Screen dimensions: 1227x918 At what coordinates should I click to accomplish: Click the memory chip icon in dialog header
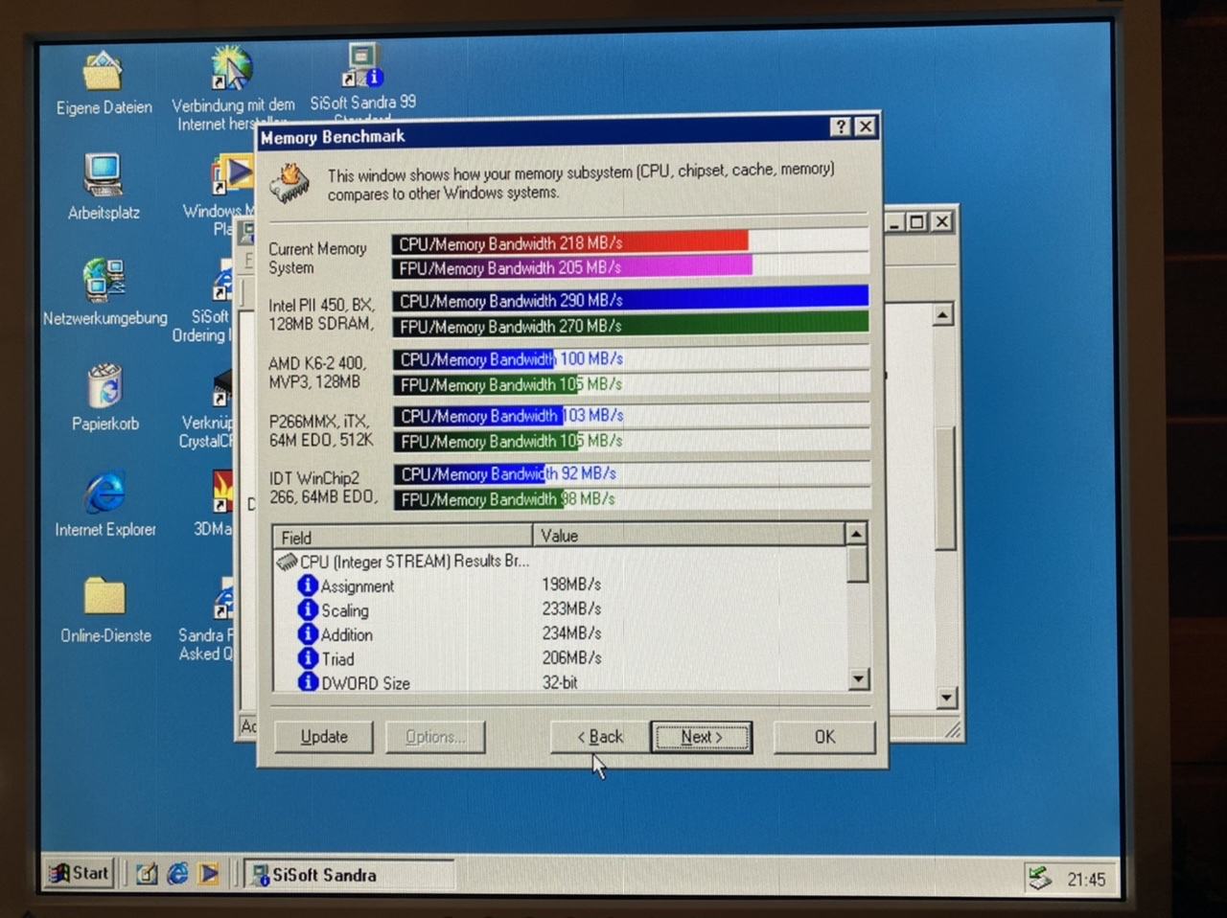tap(289, 182)
